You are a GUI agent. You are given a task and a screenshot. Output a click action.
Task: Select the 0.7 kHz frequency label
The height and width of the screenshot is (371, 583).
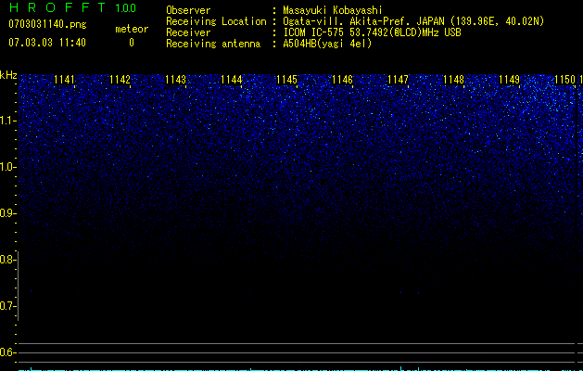click(7, 306)
